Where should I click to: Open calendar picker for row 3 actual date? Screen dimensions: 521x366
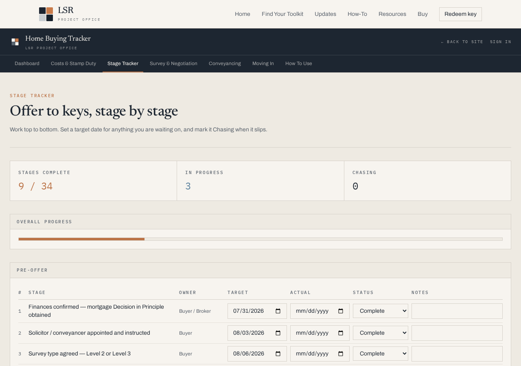point(341,354)
